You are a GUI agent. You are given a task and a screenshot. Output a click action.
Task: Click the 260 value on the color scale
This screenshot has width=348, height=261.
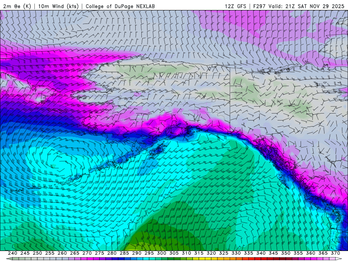click(62, 253)
